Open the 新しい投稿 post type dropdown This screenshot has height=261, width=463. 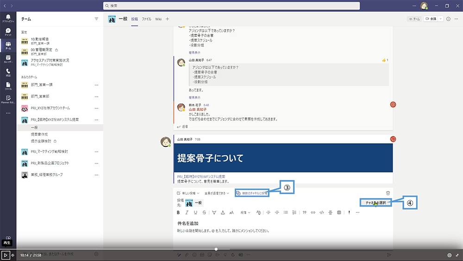pos(188,193)
